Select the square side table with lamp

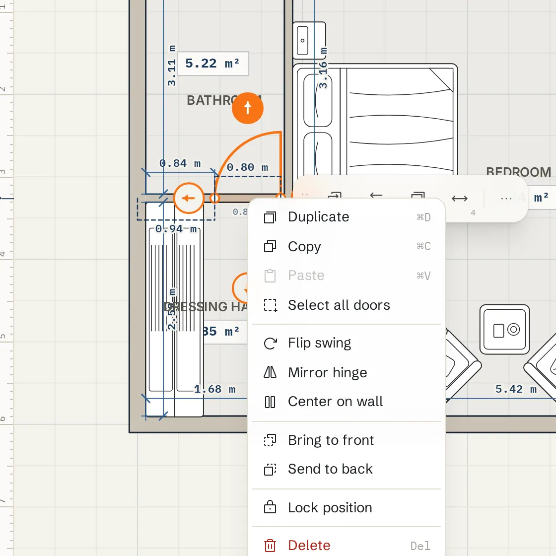tap(504, 329)
